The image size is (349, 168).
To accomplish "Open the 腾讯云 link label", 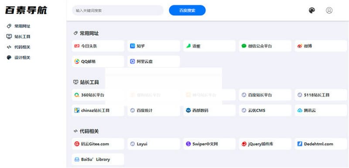I will pyautogui.click(x=310, y=110).
